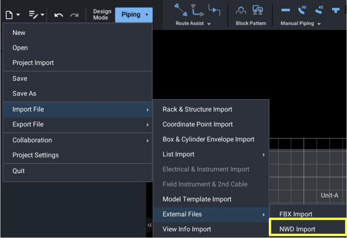Select the 90 degree elbow icon

pos(302,10)
